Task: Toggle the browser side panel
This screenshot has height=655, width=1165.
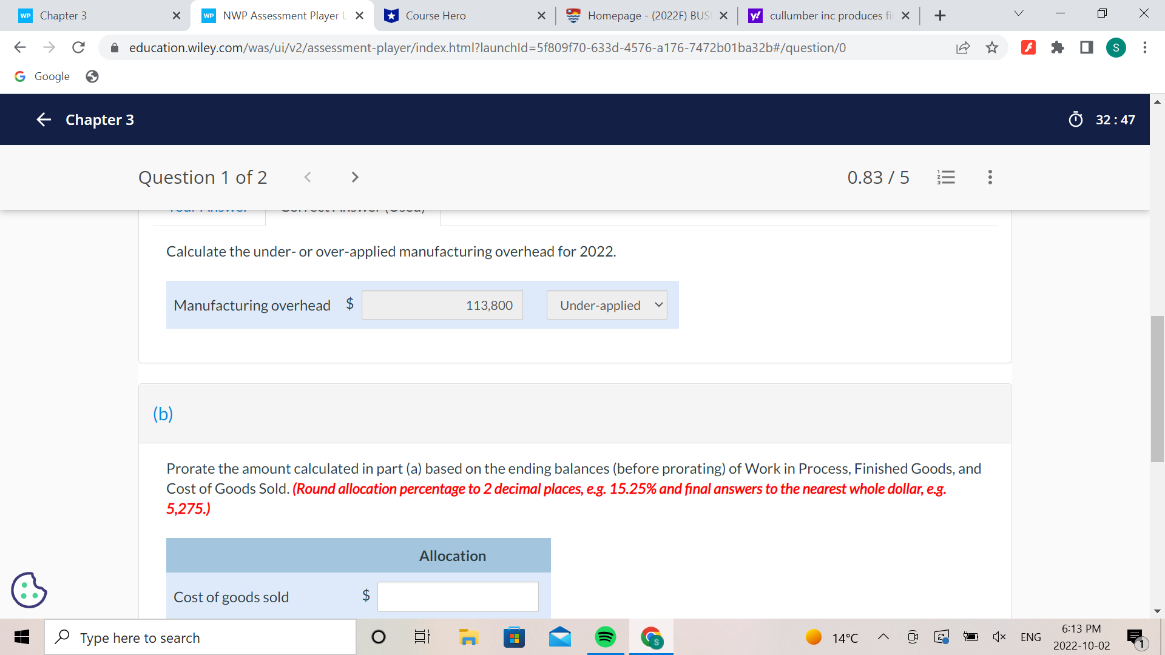Action: (1087, 47)
